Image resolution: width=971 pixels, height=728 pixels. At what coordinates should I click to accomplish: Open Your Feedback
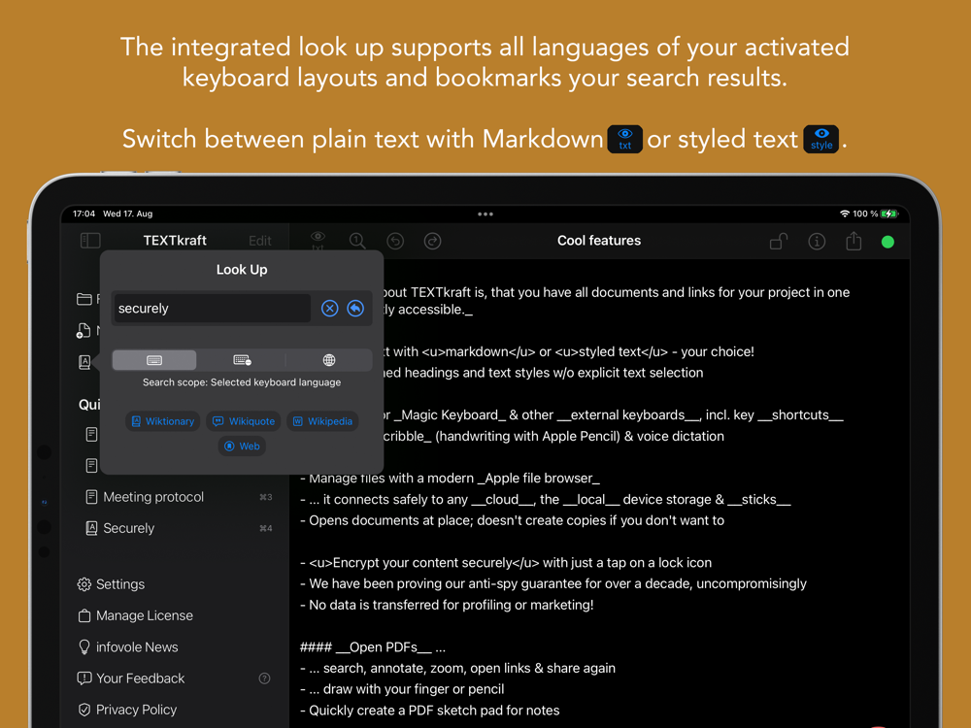pos(131,678)
